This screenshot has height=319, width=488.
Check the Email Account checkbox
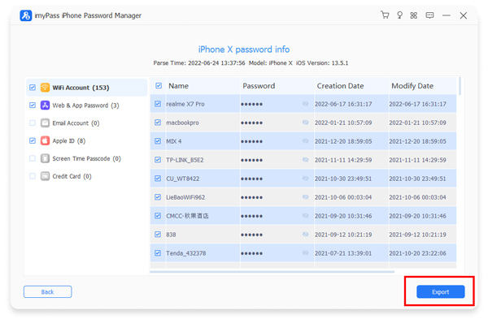(33, 123)
